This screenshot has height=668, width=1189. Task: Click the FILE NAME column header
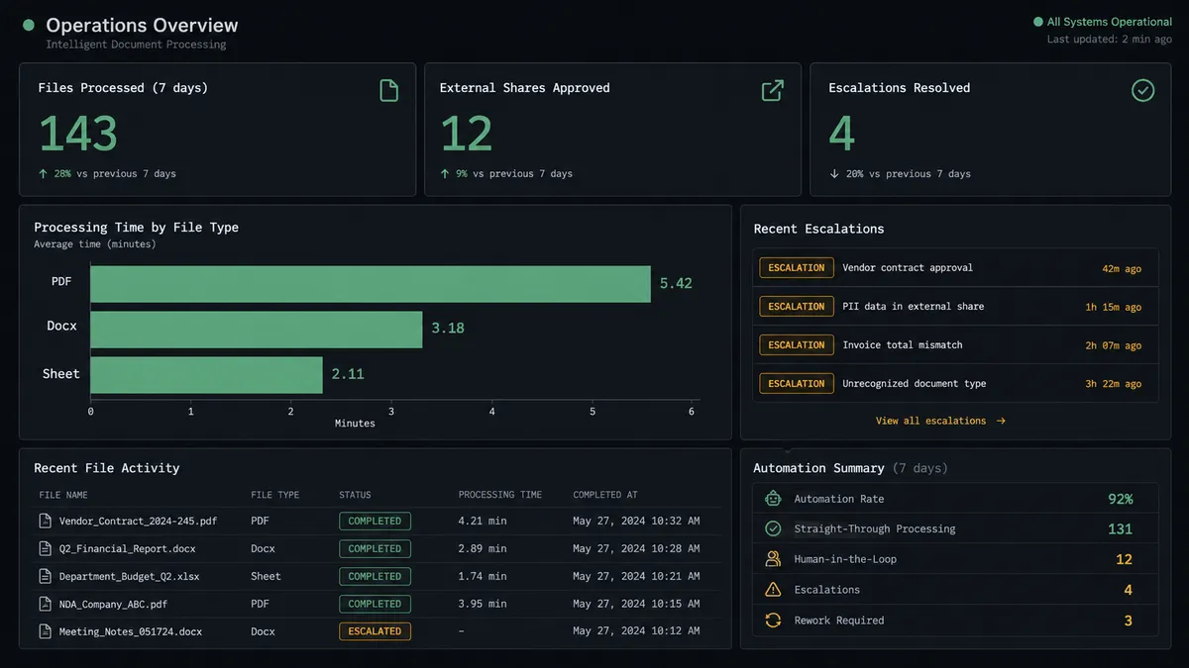point(63,495)
